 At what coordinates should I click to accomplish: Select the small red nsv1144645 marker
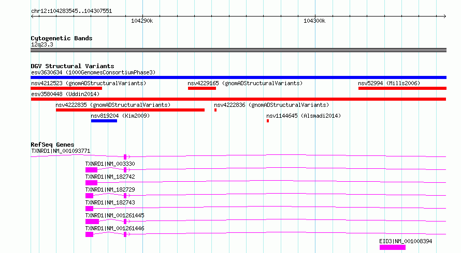268,121
